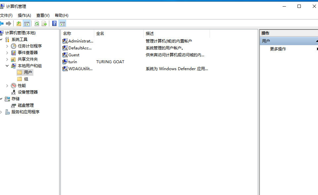The width and height of the screenshot is (318, 195).
Task: Click the 设备管理器 icon
Action: click(x=13, y=92)
